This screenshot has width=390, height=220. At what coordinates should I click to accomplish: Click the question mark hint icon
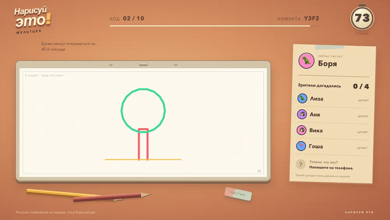[300, 164]
